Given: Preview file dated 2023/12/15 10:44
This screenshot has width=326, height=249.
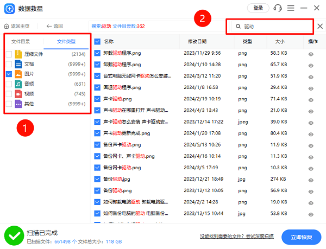Looking at the screenshot, I should coord(311,215).
